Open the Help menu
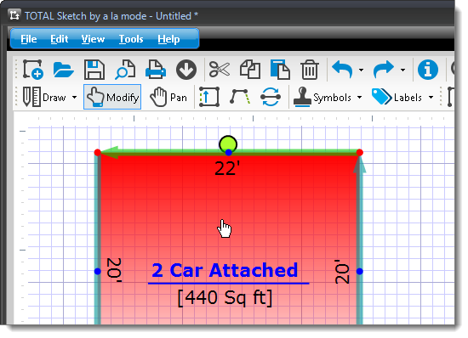The height and width of the screenshot is (338, 468). pos(168,39)
